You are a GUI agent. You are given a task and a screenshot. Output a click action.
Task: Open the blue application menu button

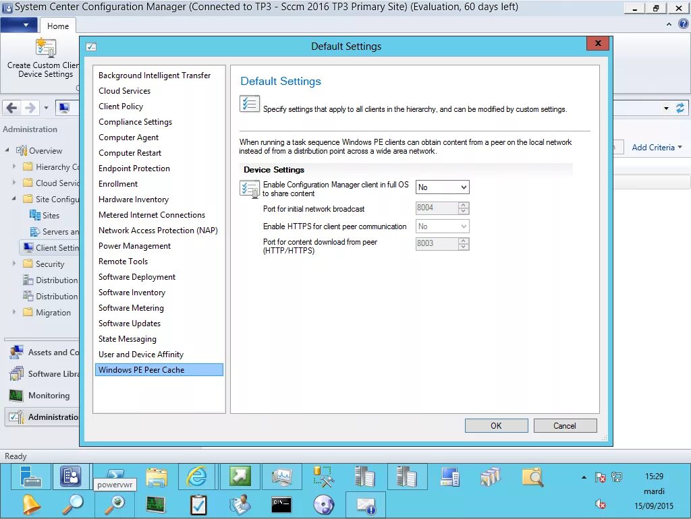click(19, 25)
